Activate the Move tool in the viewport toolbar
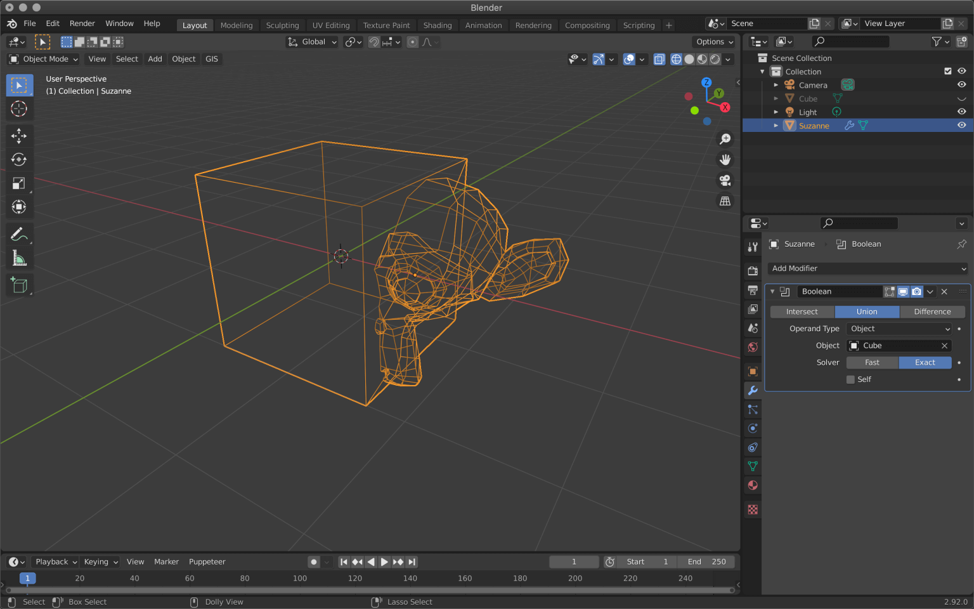974x609 pixels. [x=19, y=136]
